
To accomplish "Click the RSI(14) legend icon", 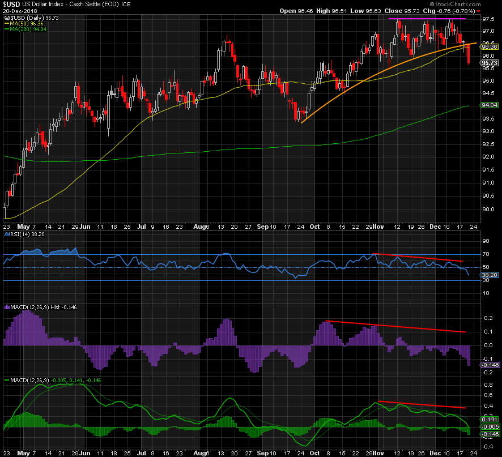I will [6, 233].
